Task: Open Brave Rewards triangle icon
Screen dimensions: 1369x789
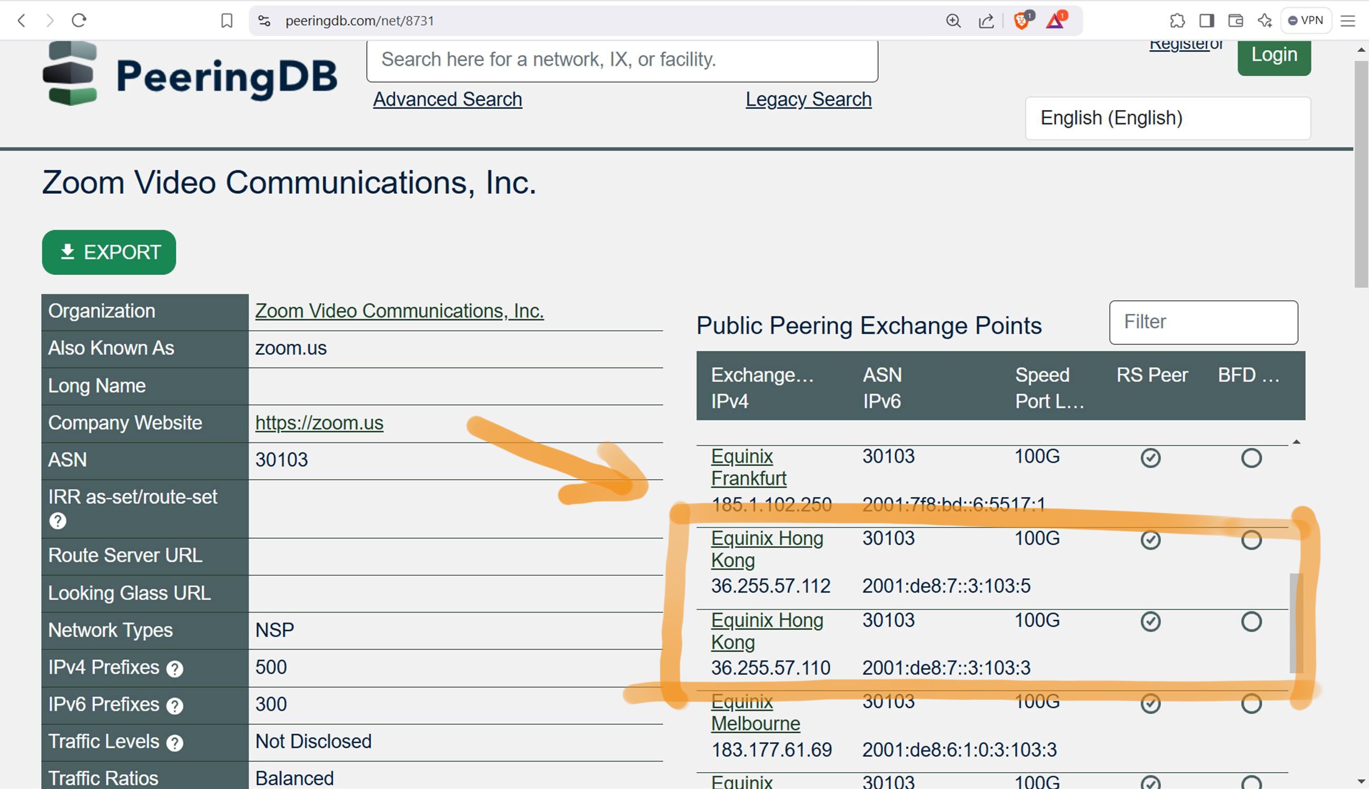Action: [x=1056, y=21]
